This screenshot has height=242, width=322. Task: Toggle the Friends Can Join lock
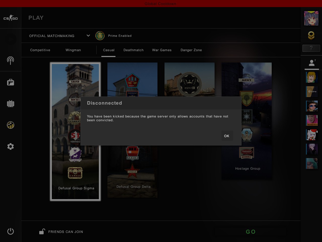(x=42, y=231)
